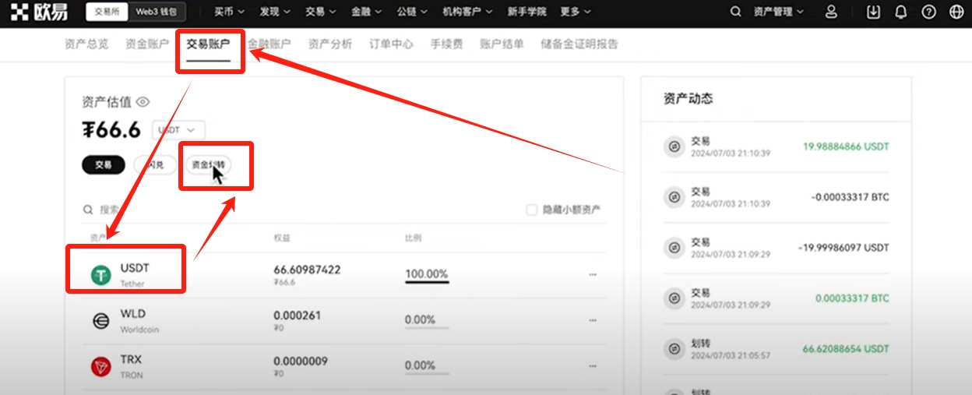
Task: Expand the 资产管理 dropdown
Action: (x=777, y=12)
